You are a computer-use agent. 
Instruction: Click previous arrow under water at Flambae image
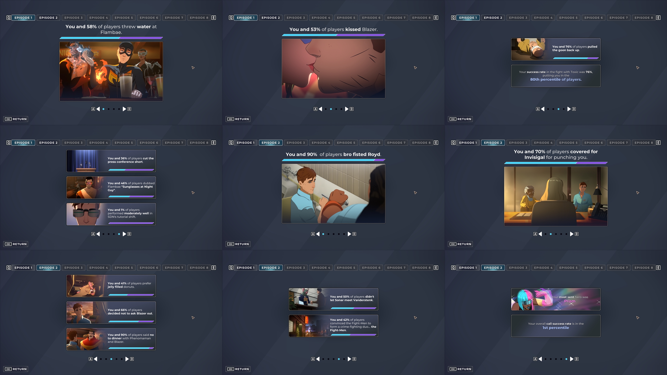pos(98,109)
